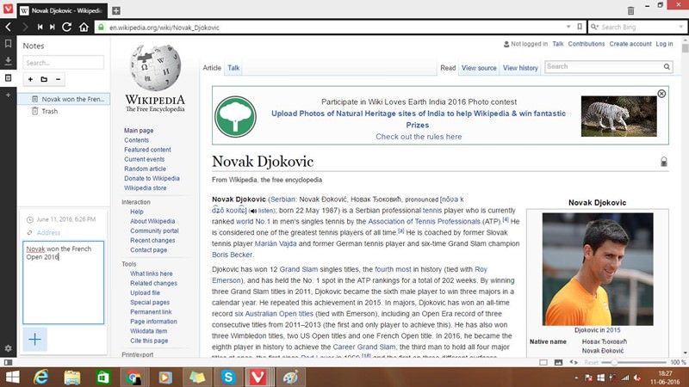Open Random article link

coord(145,169)
